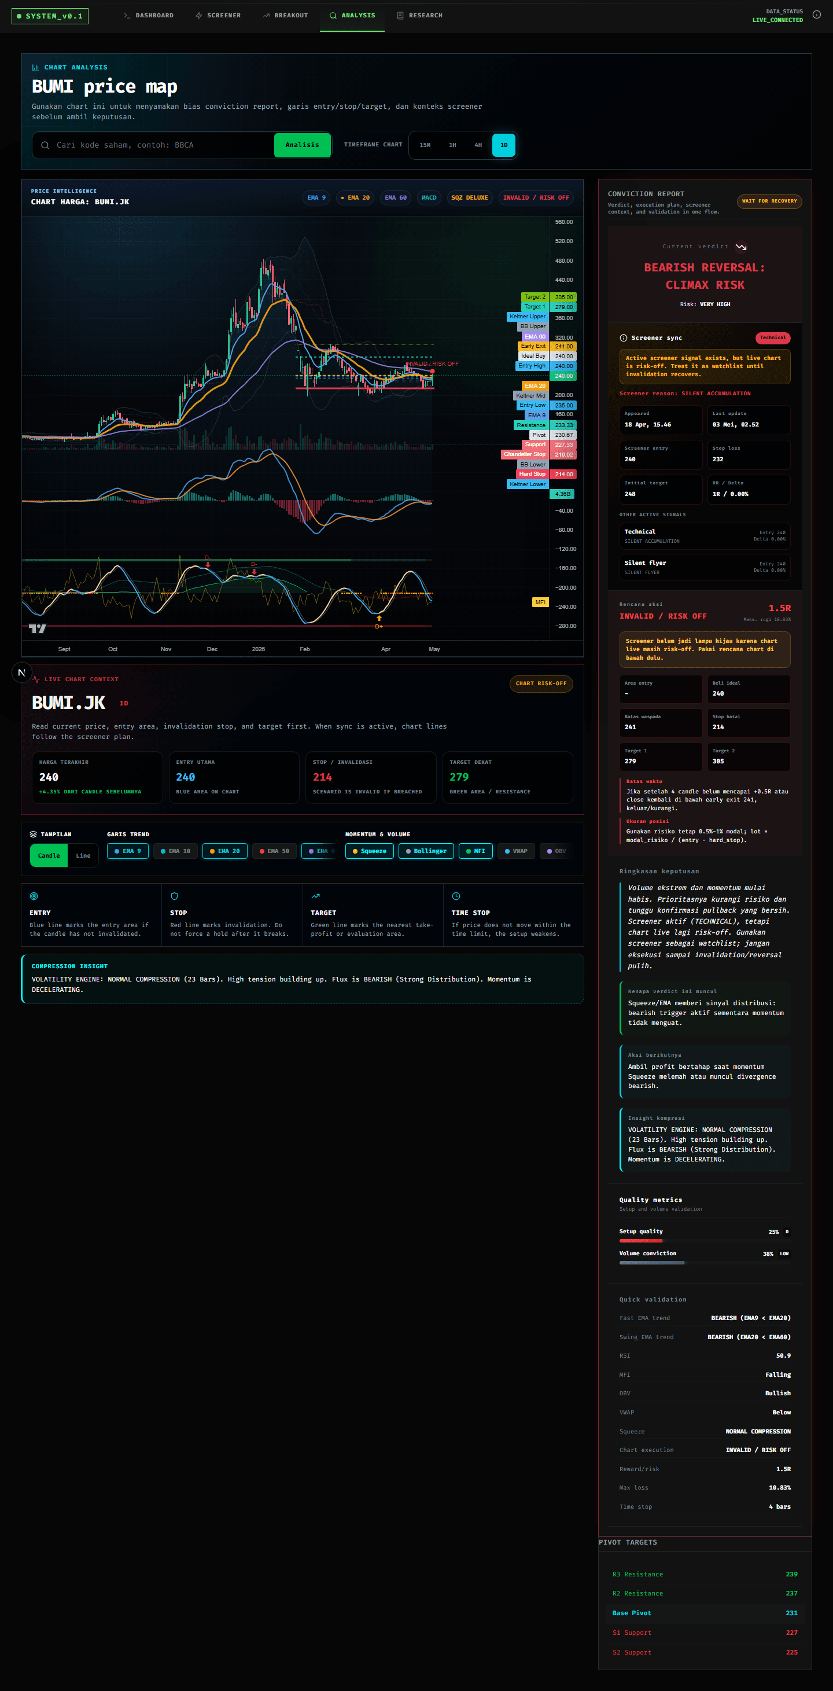Click the S2 Support pivot row

(705, 1652)
